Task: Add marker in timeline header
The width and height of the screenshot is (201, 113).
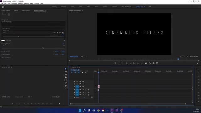Action: pos(82,73)
